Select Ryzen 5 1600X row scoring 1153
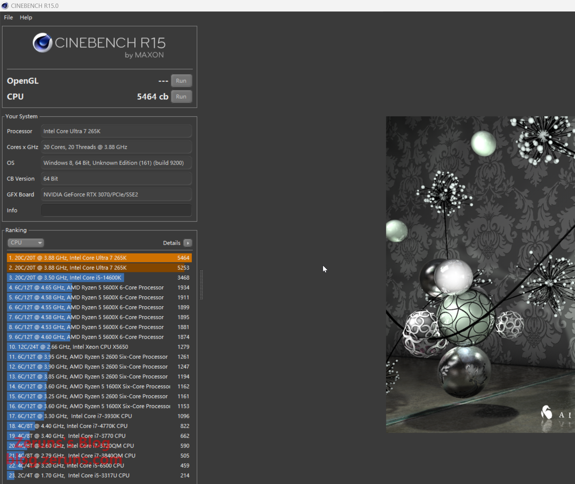 [x=99, y=406]
